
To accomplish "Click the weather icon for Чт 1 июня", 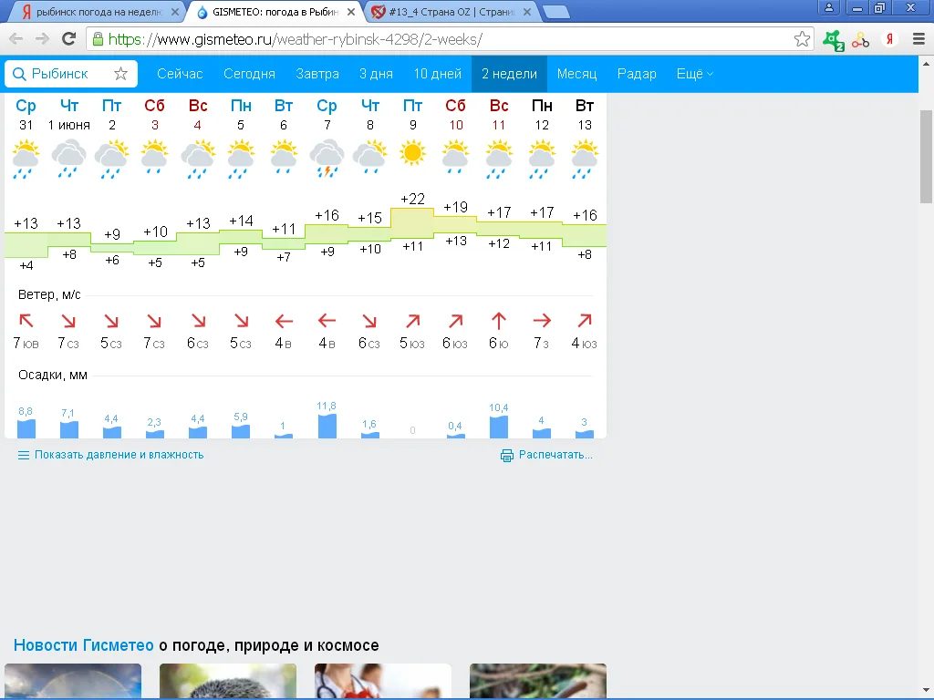I will (x=68, y=159).
